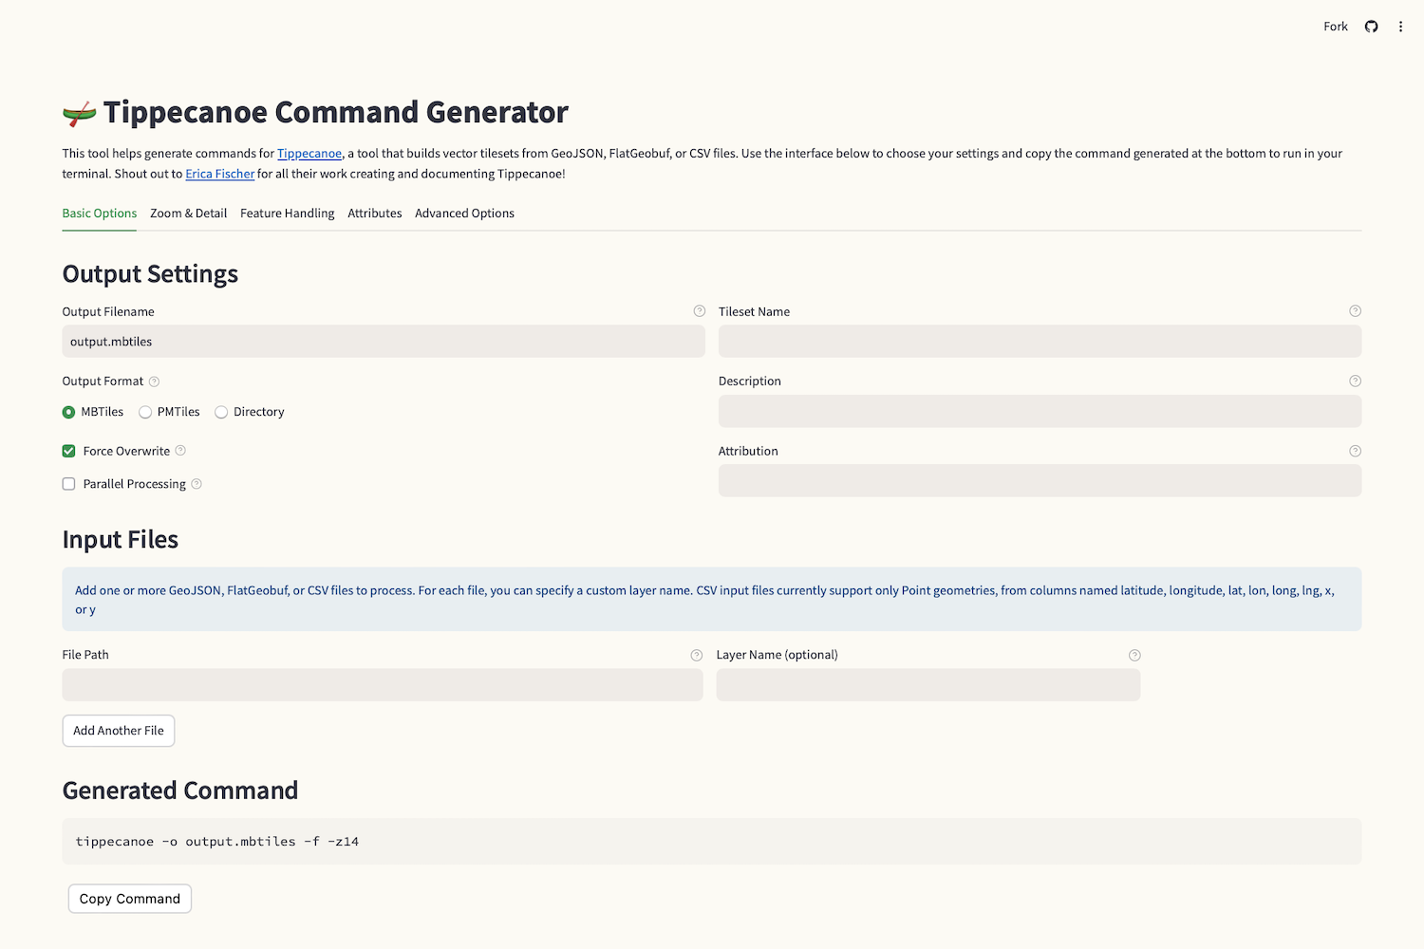Follow the Erica Fischer link

coord(220,174)
